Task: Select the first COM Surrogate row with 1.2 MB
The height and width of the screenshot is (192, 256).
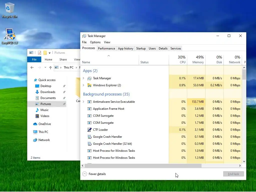Action: (x=161, y=116)
